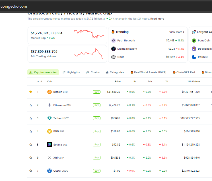
Task: Sort table by 7d column header
Action: pos(167,81)
